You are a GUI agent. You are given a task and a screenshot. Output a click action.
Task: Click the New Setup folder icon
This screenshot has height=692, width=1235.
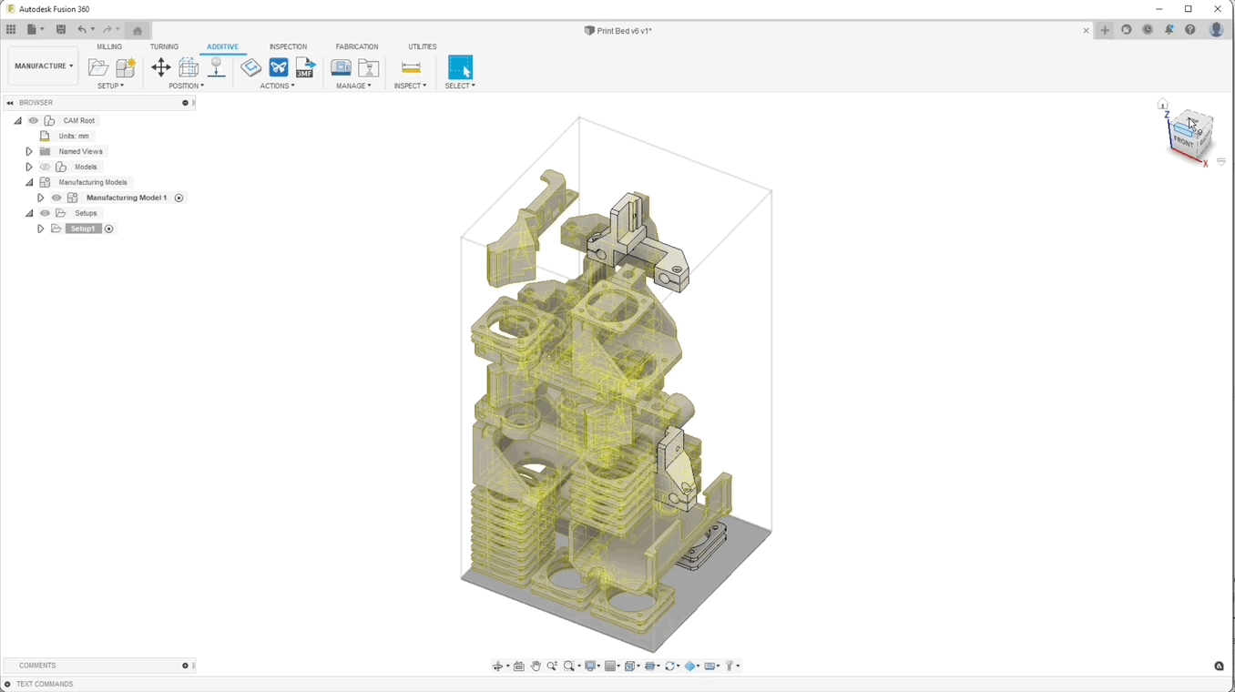click(x=97, y=67)
